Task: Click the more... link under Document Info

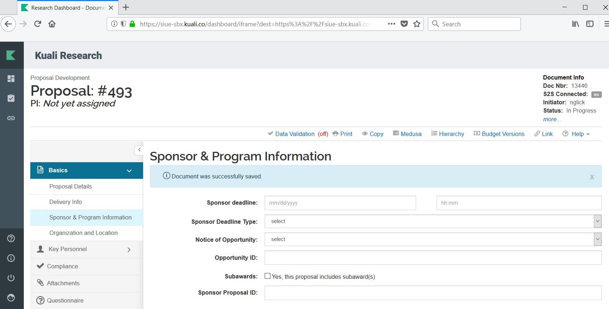Action: (552, 119)
